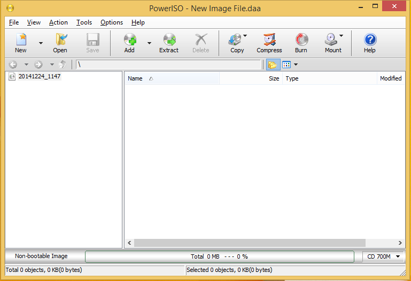Click the Copy disc icon

[x=235, y=40]
